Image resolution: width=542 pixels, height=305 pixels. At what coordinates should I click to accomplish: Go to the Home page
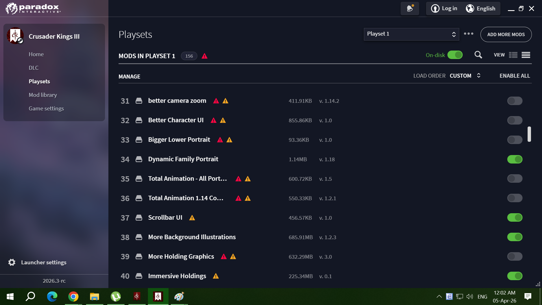click(x=36, y=54)
